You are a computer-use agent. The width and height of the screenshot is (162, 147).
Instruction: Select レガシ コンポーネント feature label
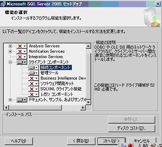pos(57,94)
